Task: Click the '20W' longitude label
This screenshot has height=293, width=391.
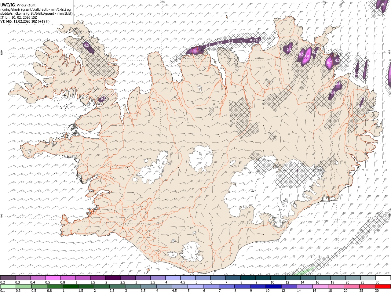Action: (163, 2)
